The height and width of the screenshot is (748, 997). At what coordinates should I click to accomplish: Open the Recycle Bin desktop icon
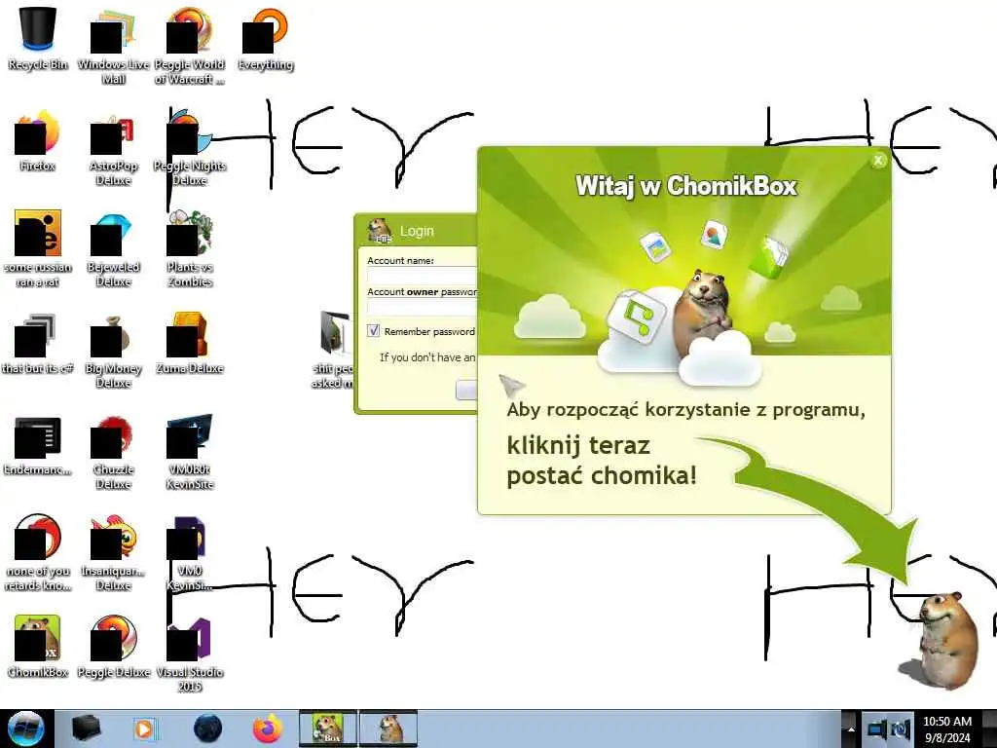point(38,39)
